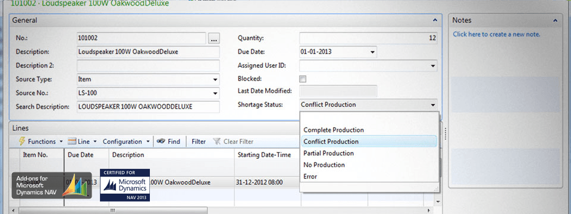
Task: Open the Due Date dropdown
Action: point(372,52)
